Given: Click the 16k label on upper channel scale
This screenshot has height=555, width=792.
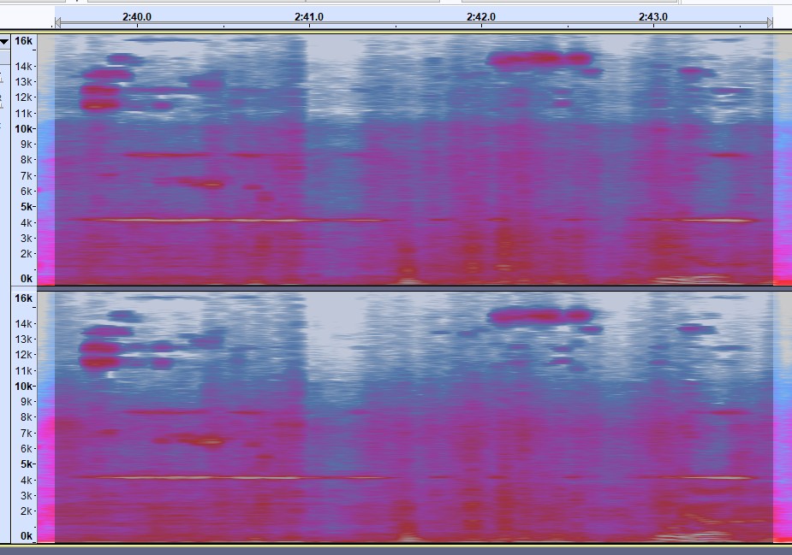Looking at the screenshot, I should pyautogui.click(x=23, y=41).
